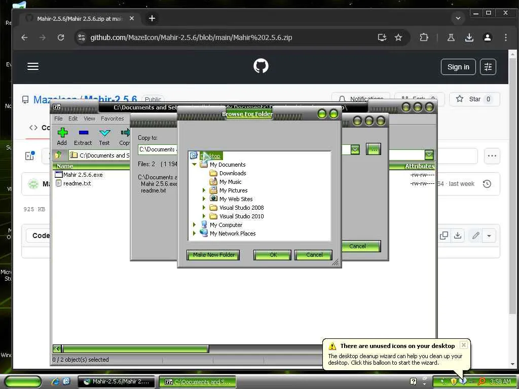Viewport: 519px width, 389px height.
Task: Expand the My Network Places node
Action: [x=194, y=233]
